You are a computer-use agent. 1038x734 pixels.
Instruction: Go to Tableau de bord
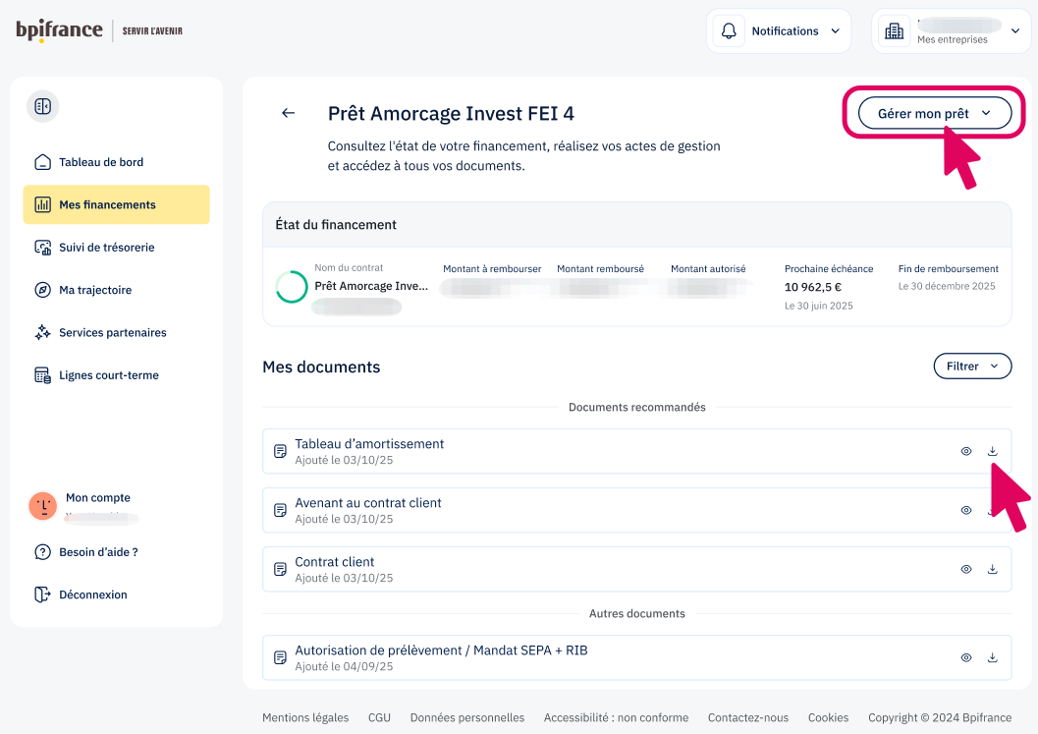(x=101, y=162)
